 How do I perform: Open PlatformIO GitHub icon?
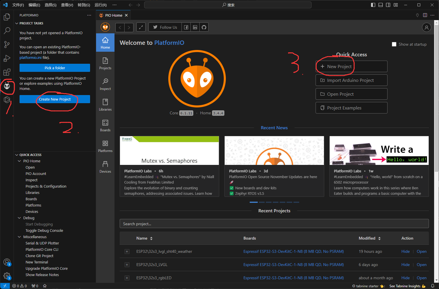(204, 27)
